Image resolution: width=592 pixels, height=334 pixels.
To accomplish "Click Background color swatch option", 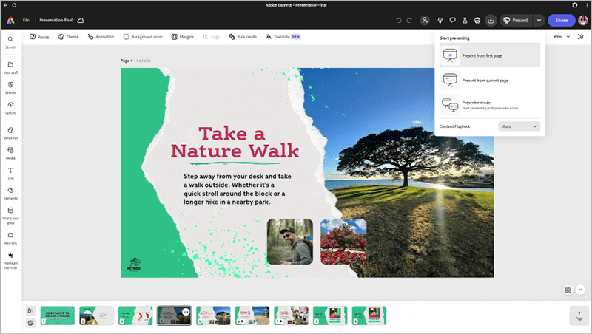I will [x=143, y=37].
